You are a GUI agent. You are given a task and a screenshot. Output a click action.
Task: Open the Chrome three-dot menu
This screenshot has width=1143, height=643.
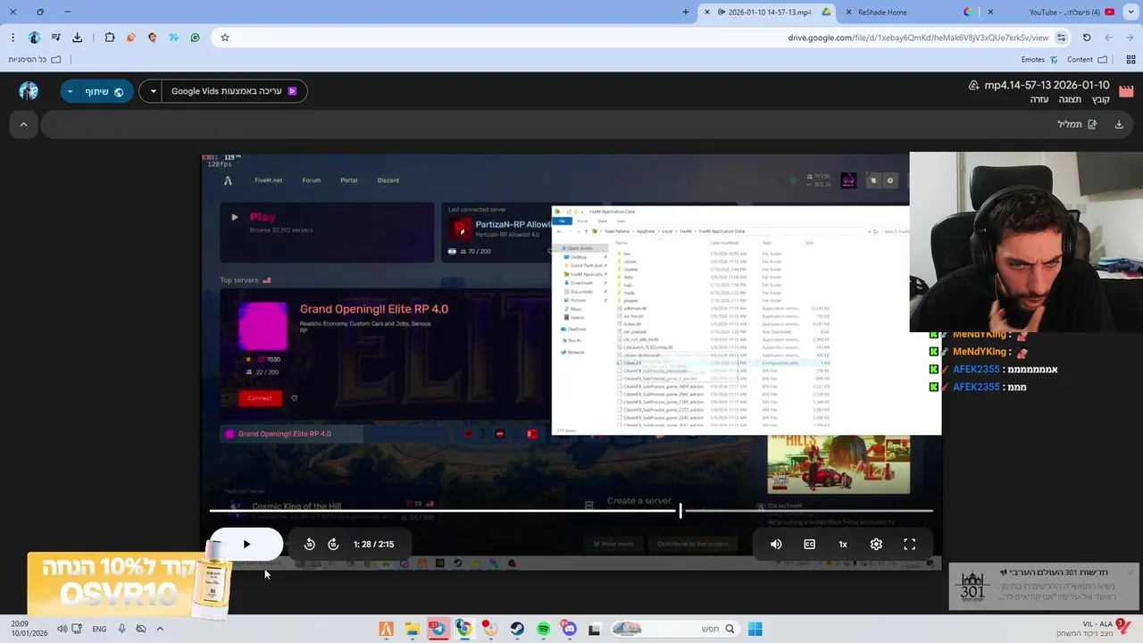click(x=13, y=38)
